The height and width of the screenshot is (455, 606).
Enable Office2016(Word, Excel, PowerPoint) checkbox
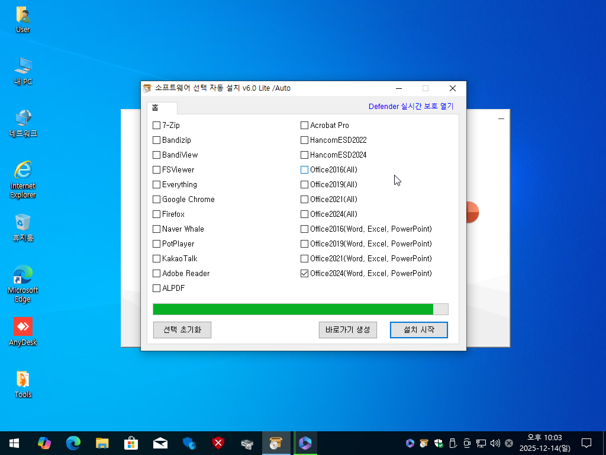[x=305, y=229]
